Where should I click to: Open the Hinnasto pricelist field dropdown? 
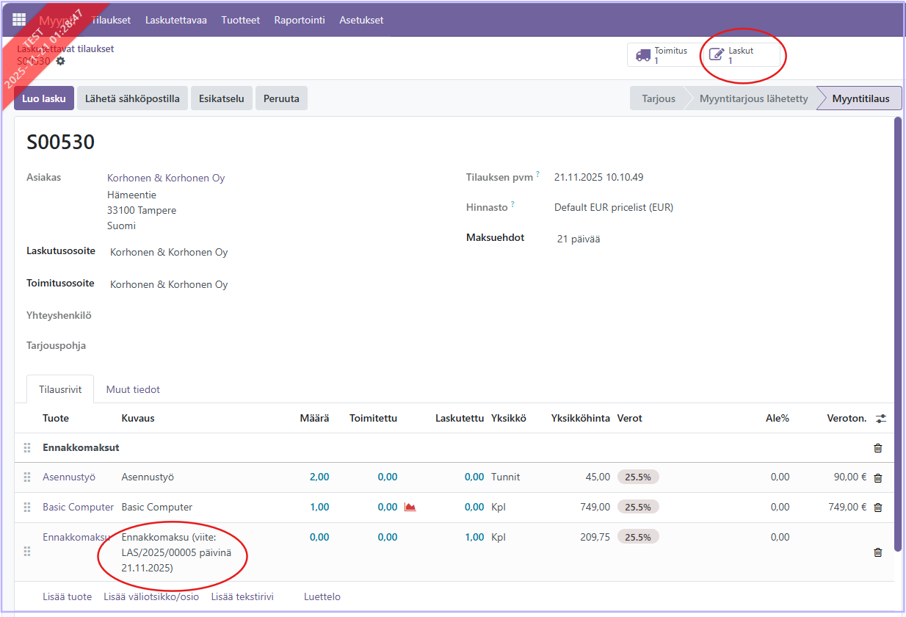click(613, 207)
